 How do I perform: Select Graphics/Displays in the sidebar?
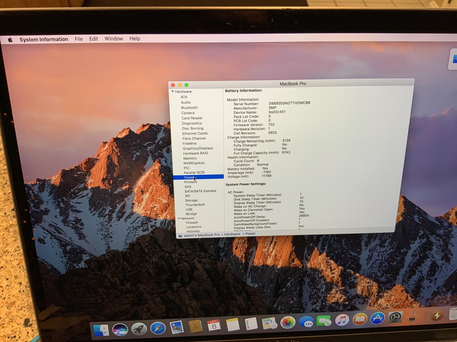point(198,148)
